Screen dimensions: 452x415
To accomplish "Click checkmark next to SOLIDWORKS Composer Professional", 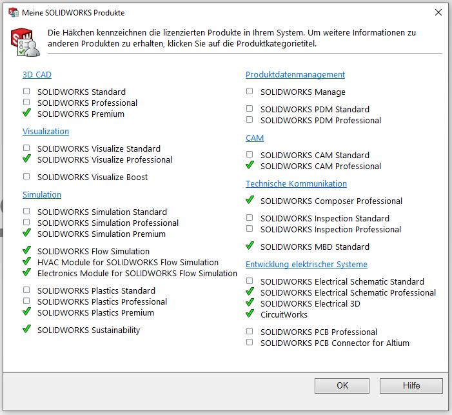I will click(x=250, y=200).
